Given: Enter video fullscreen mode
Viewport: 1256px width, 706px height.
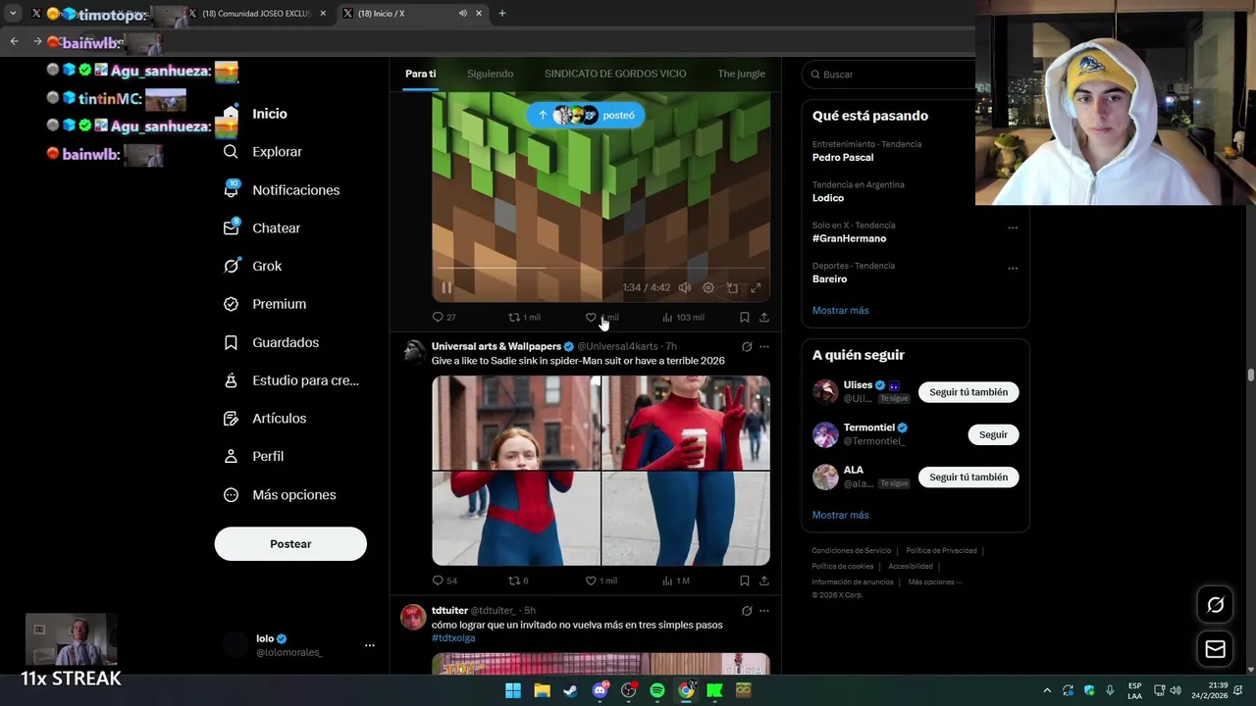Looking at the screenshot, I should 756,288.
